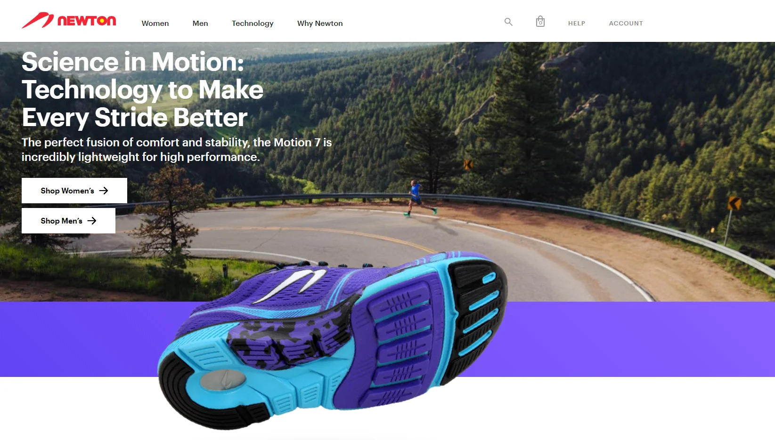Click the solid purple banner band
The image size is (775, 440).
click(636, 339)
